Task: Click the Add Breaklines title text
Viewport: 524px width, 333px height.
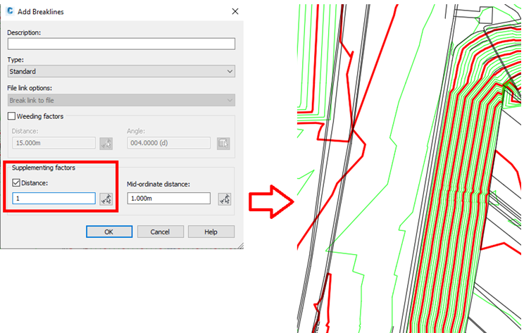Action: [x=41, y=12]
